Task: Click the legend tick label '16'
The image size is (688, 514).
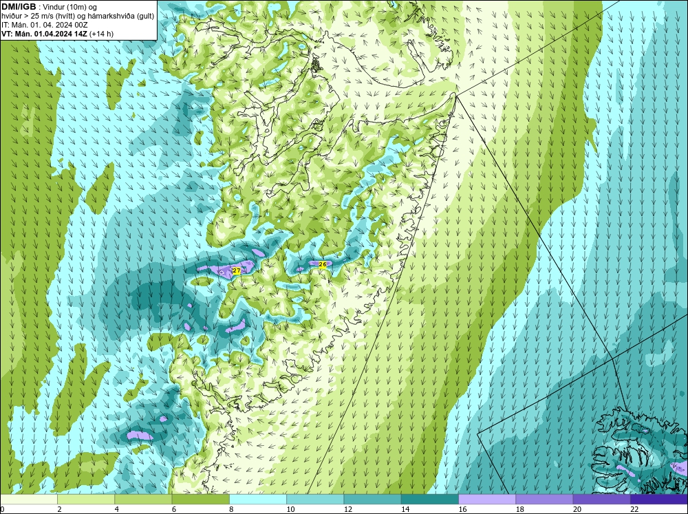Action: coord(462,509)
